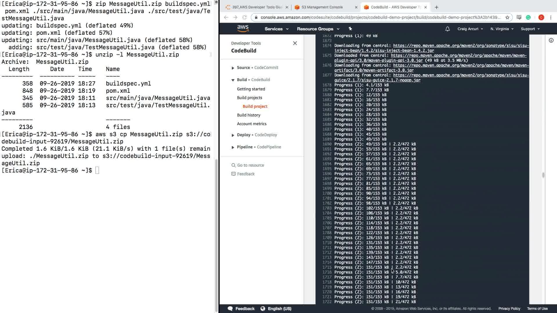Screen dimensions: 557x313
Task: Open the Services dropdown menu
Action: coord(276,29)
